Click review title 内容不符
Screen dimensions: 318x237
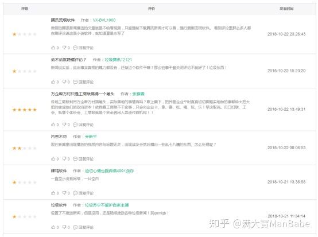(59, 137)
